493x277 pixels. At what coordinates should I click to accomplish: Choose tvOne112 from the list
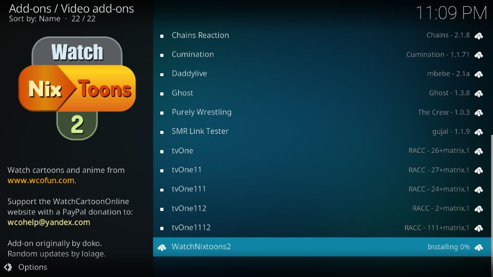322,208
